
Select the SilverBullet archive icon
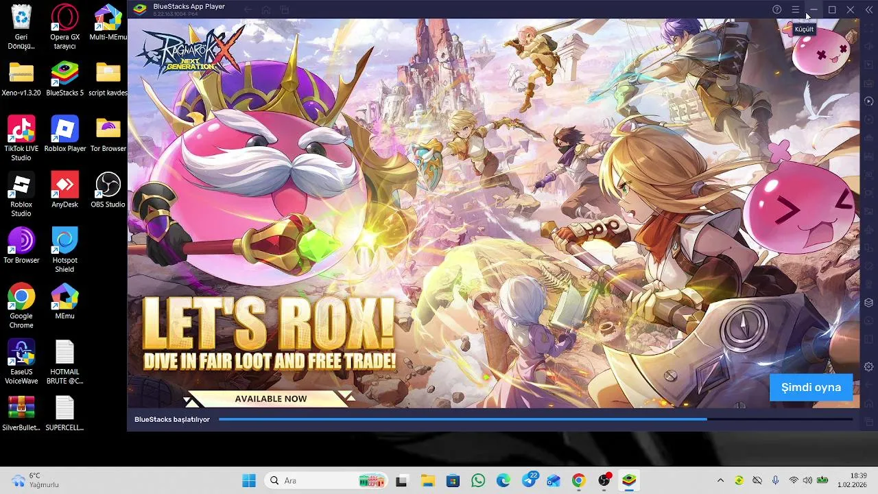(x=21, y=413)
